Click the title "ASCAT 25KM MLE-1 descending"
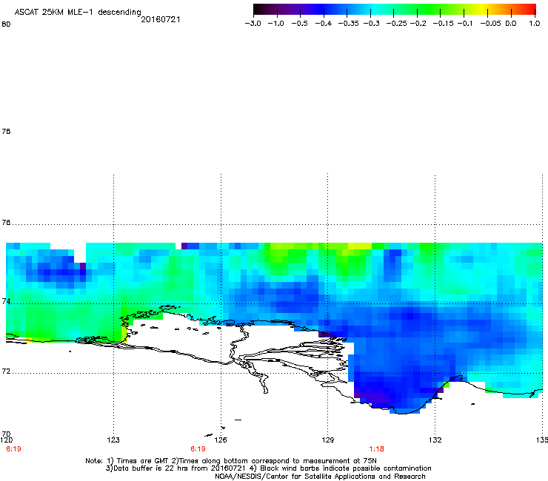The height and width of the screenshot is (481, 548). [78, 13]
